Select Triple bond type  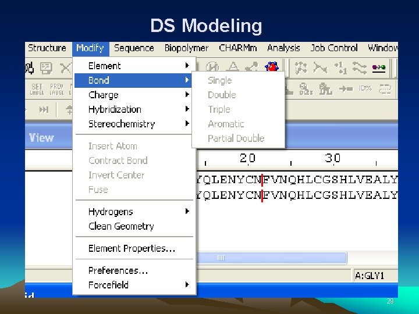point(239,109)
